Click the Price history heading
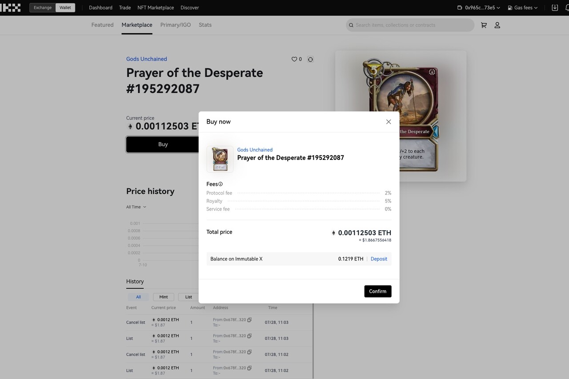The width and height of the screenshot is (569, 379). [150, 191]
